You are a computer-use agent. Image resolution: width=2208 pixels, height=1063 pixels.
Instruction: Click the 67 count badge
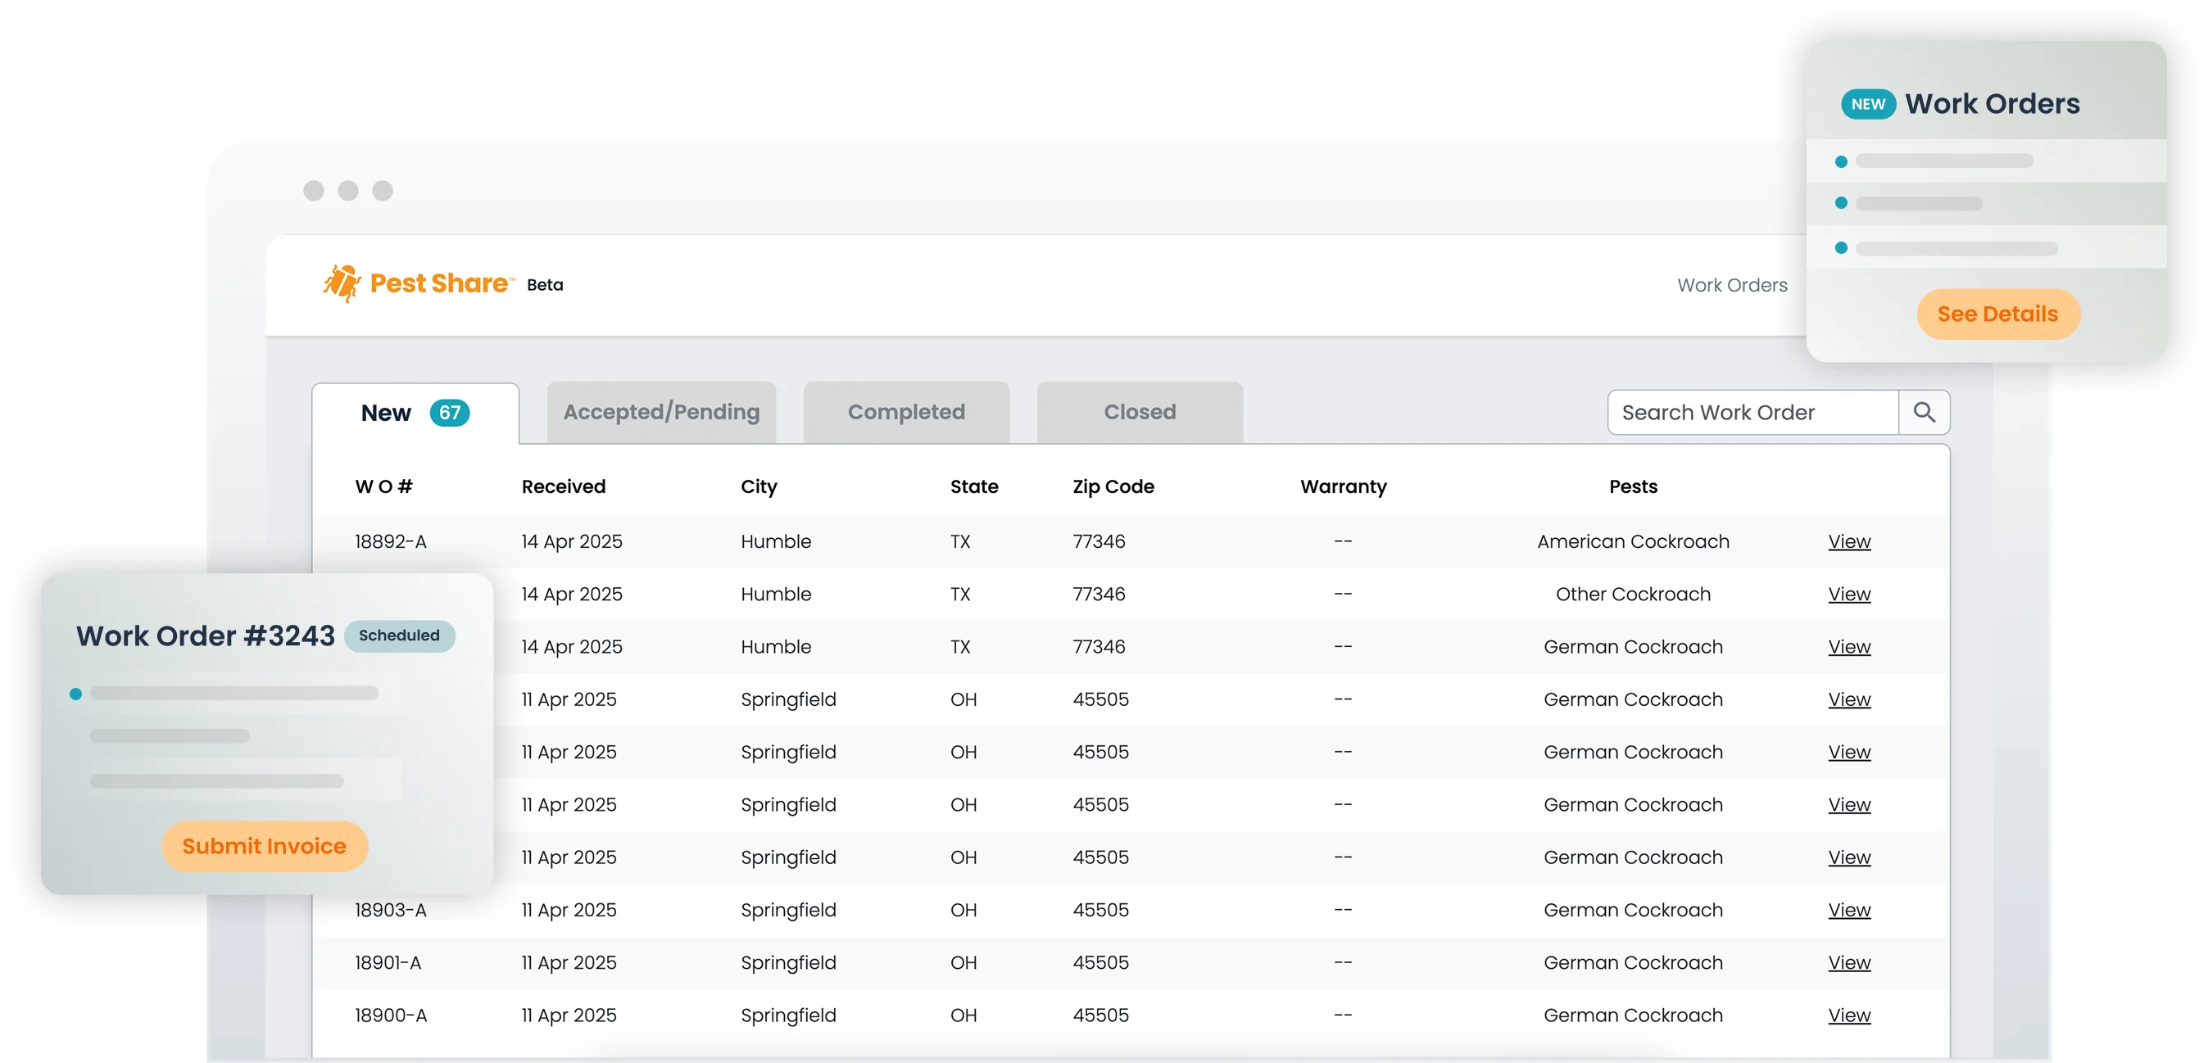click(449, 413)
